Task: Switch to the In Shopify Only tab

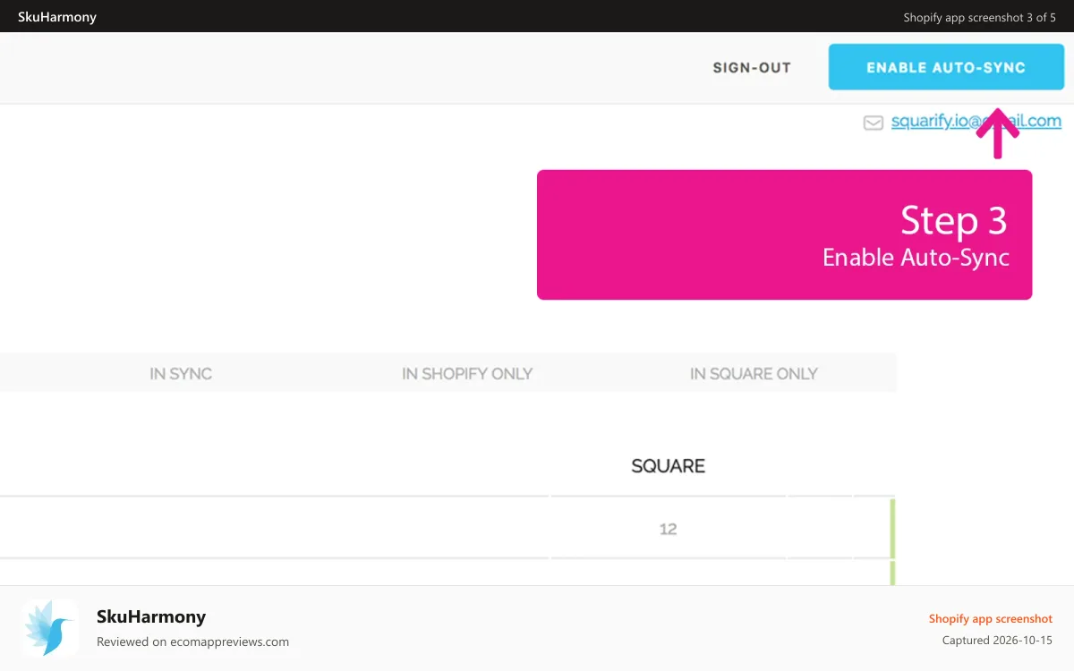Action: pyautogui.click(x=467, y=374)
